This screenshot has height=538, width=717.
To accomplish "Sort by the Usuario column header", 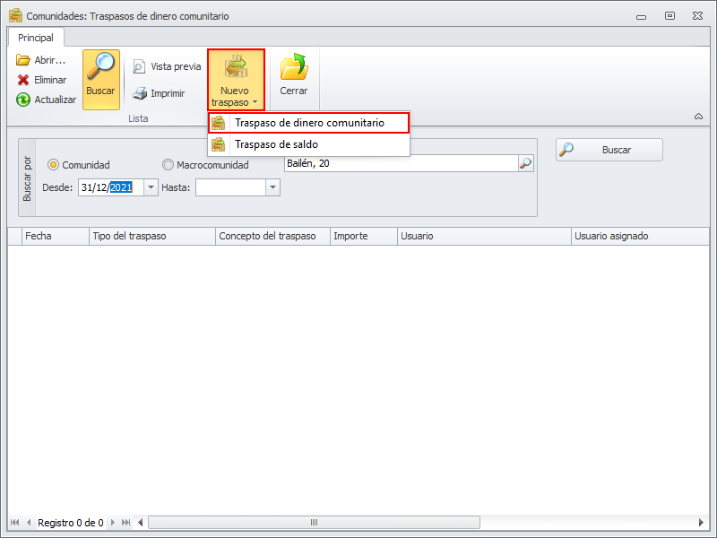I will [x=484, y=236].
